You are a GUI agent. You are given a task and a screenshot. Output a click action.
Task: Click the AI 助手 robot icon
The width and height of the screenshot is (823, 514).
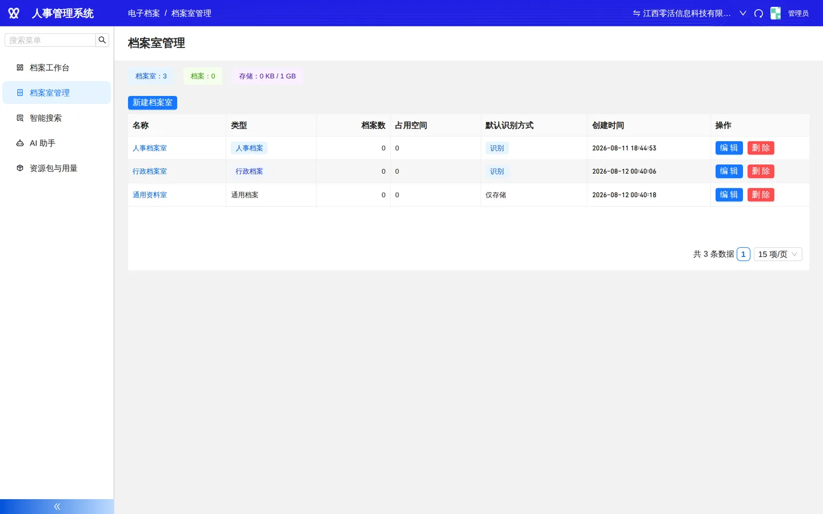pyautogui.click(x=20, y=143)
